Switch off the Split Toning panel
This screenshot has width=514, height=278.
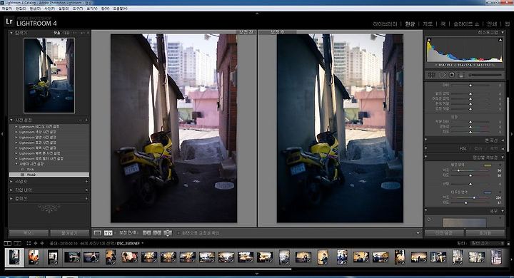pos(426,157)
